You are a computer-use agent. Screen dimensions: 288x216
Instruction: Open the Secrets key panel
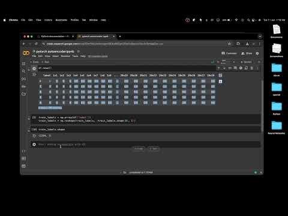23,86
